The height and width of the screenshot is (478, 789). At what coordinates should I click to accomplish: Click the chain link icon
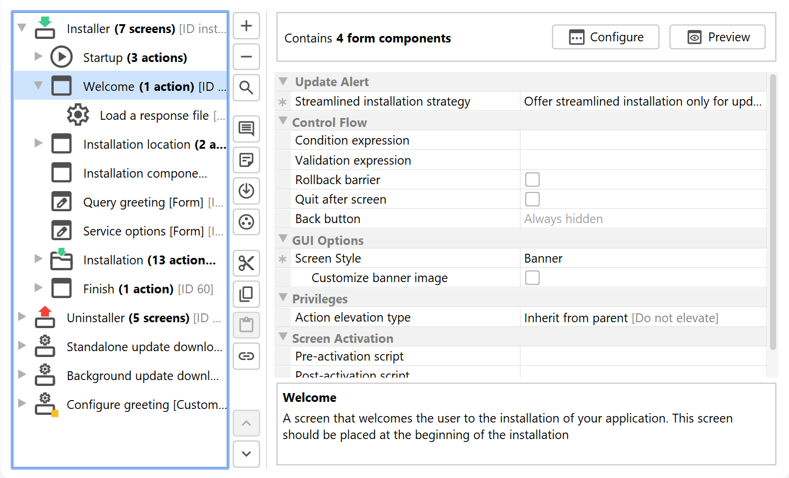coord(247,356)
